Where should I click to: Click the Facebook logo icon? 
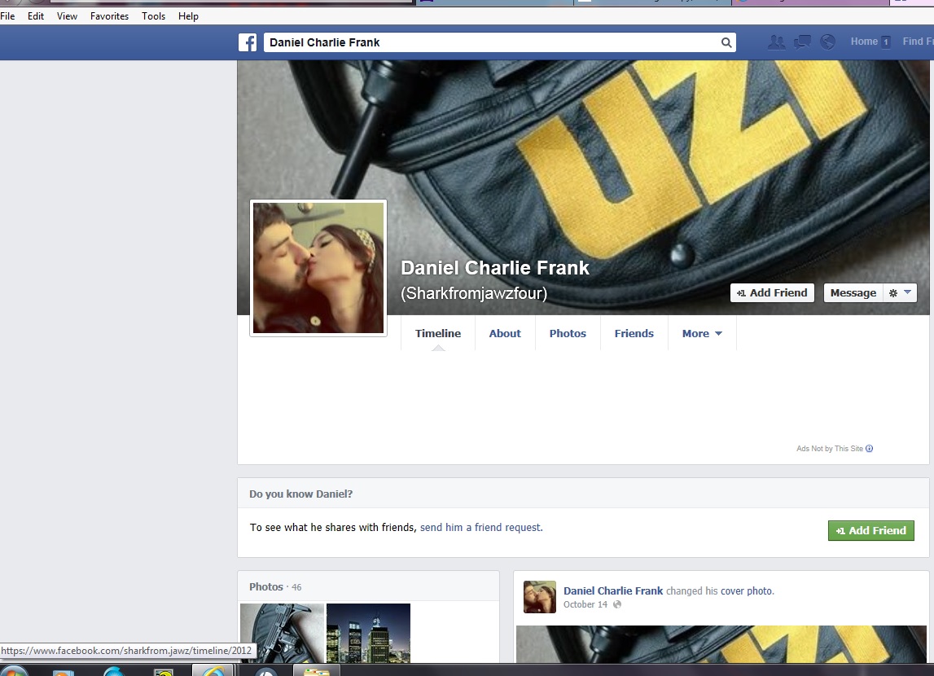(248, 42)
